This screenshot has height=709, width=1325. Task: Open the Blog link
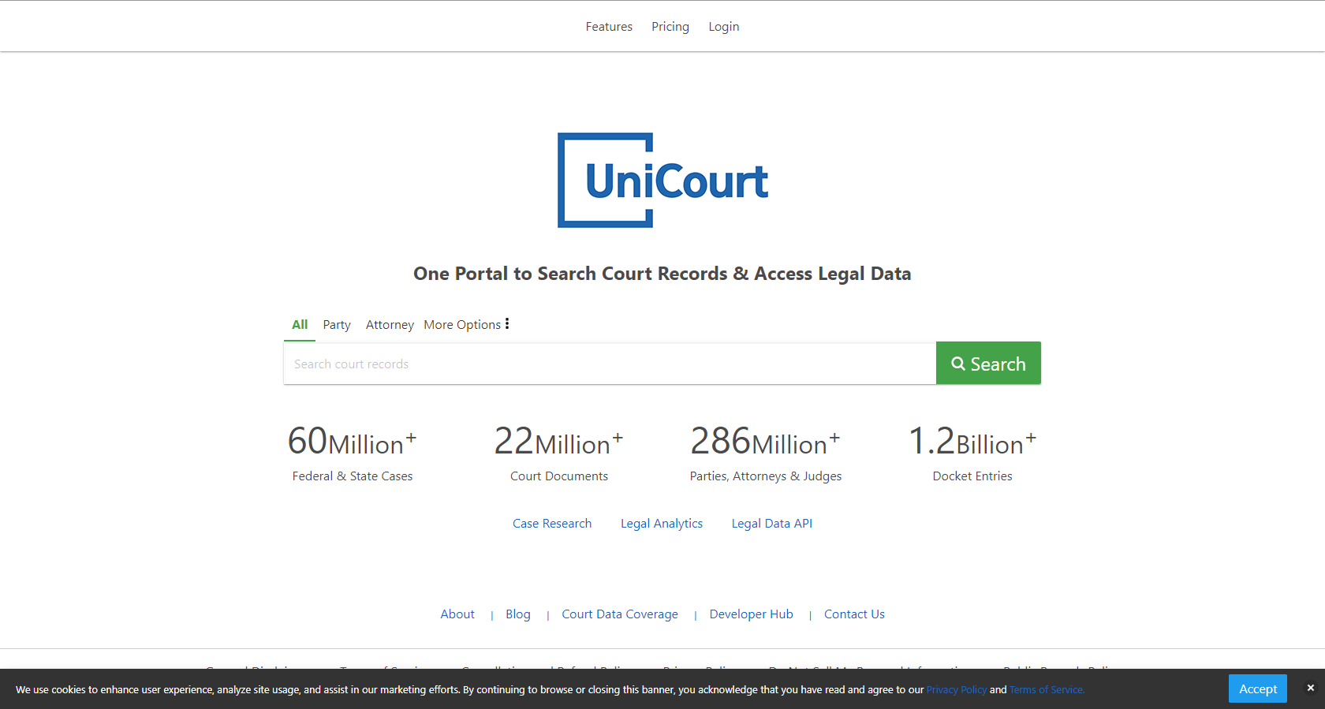518,614
